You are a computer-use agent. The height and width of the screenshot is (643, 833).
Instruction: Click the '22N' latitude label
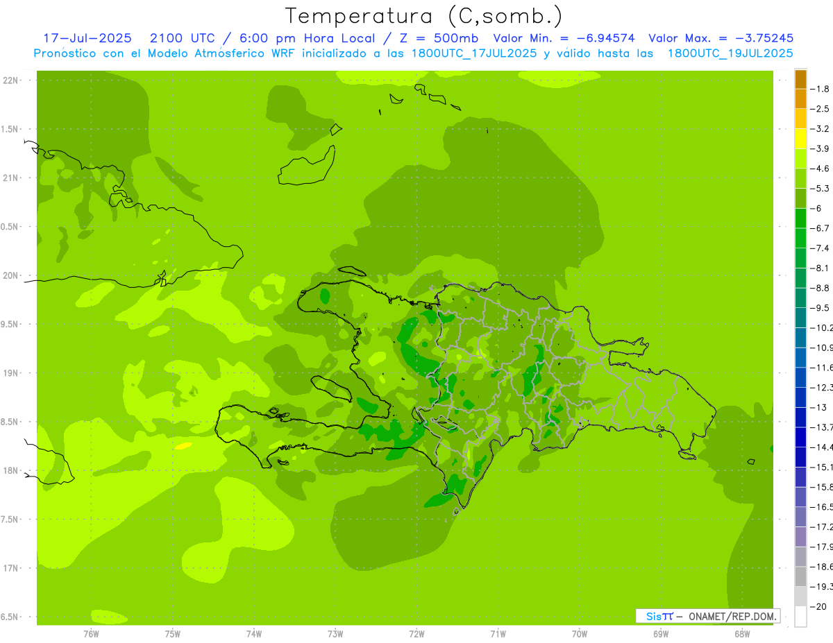pyautogui.click(x=10, y=80)
